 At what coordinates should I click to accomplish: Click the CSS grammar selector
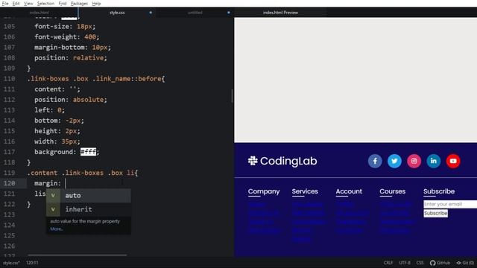coord(420,263)
